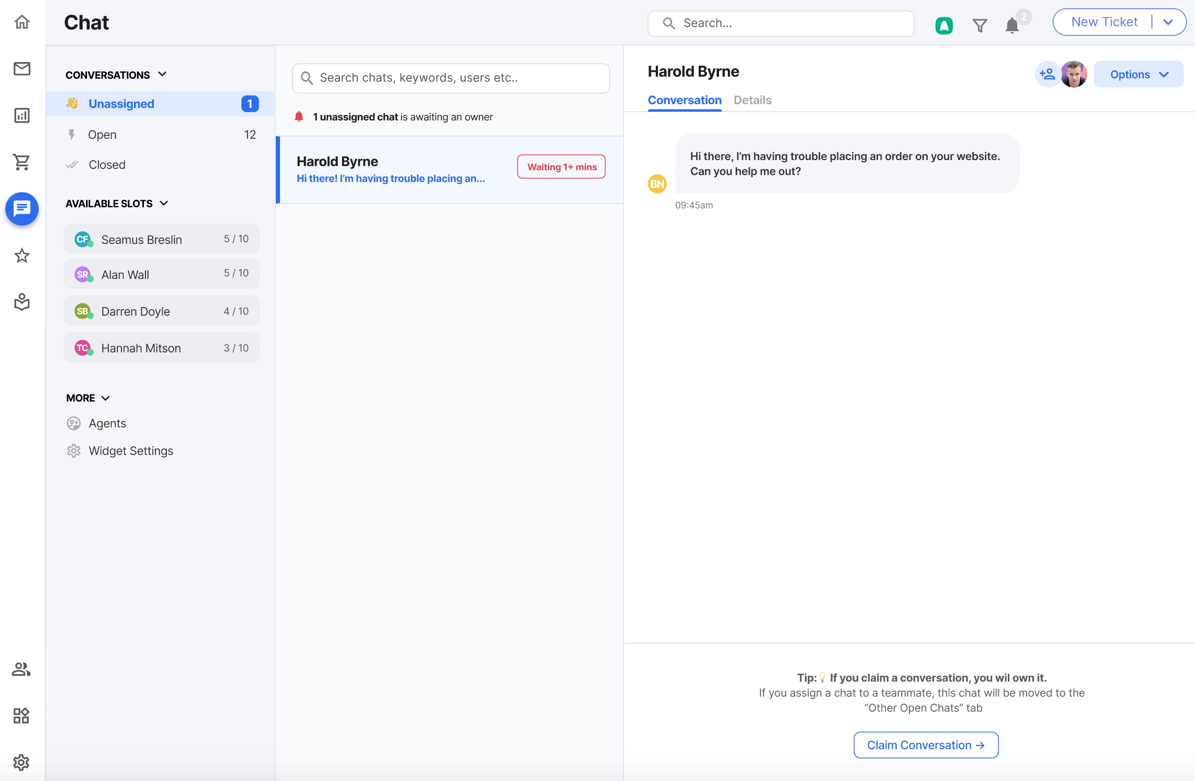
Task: Click the SR avatar of Alan Wall
Action: tap(83, 274)
